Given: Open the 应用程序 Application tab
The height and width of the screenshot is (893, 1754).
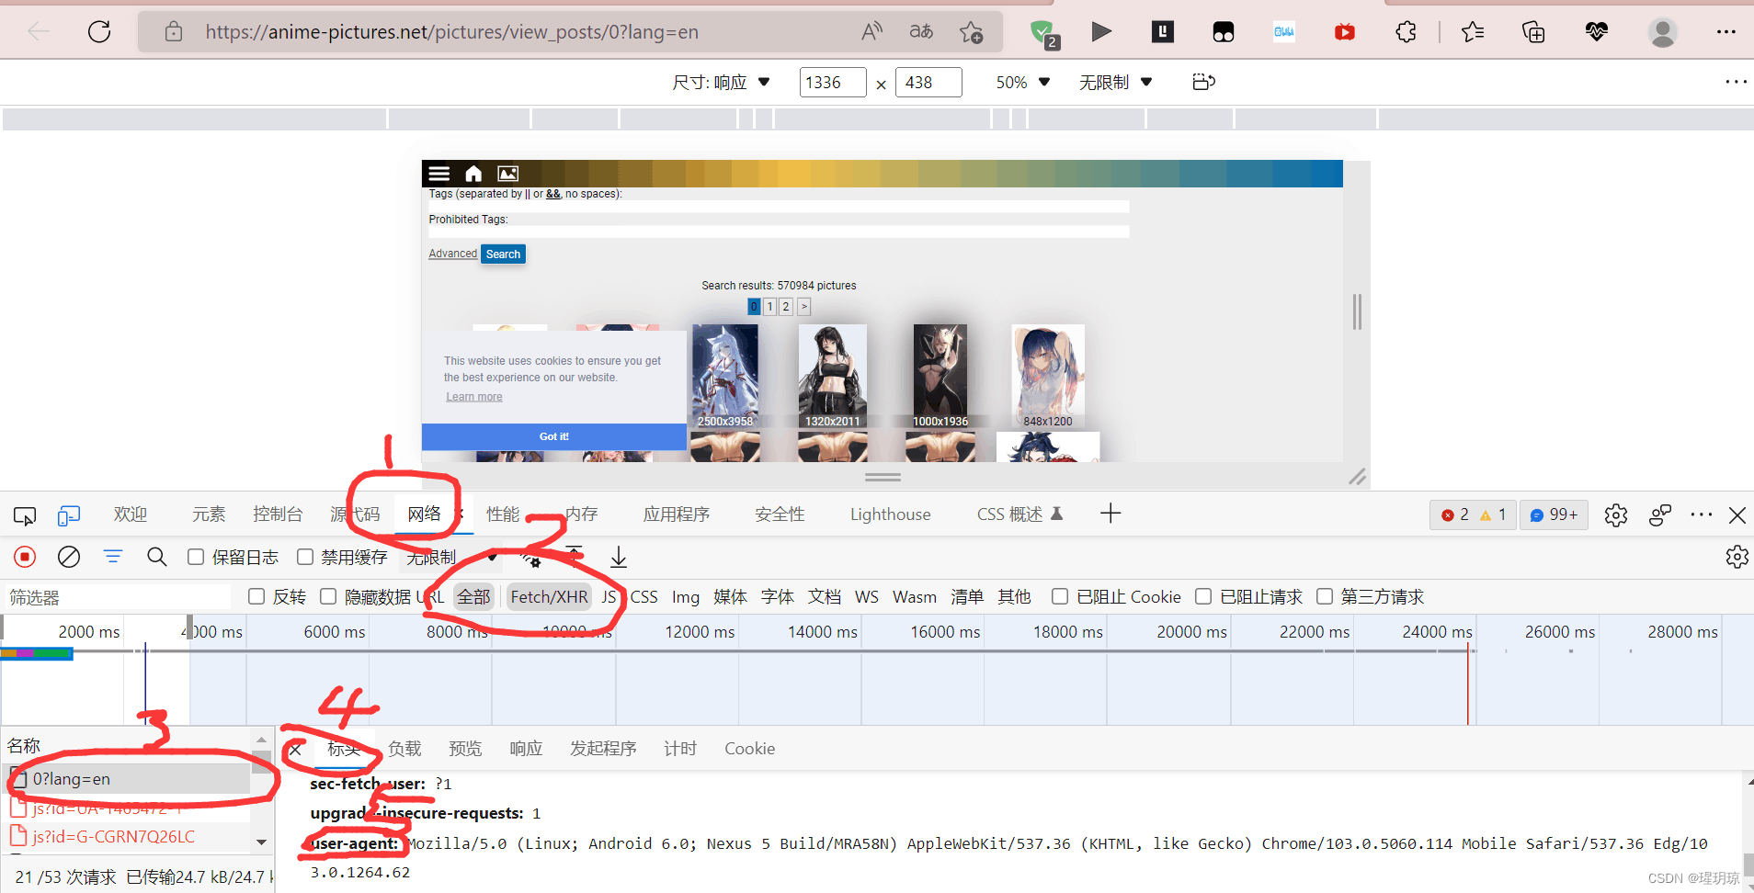Looking at the screenshot, I should pyautogui.click(x=677, y=514).
